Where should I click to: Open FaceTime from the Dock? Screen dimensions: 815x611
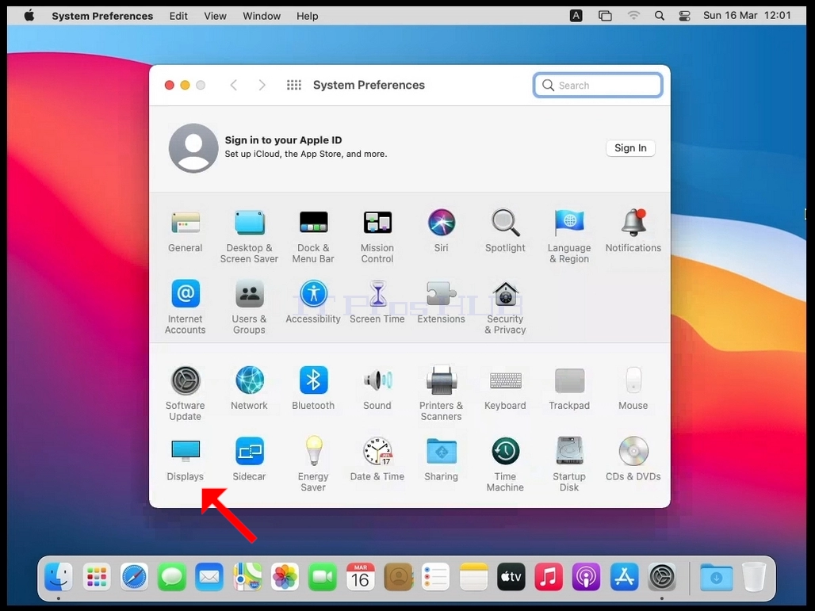click(x=323, y=577)
